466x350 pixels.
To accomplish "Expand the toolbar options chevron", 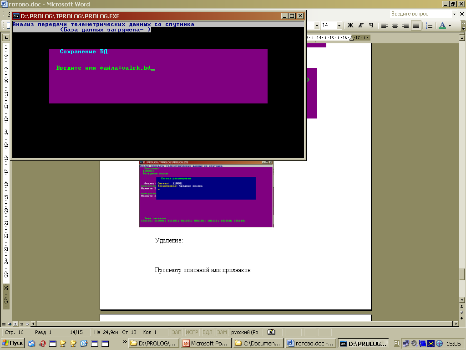I will (463, 26).
